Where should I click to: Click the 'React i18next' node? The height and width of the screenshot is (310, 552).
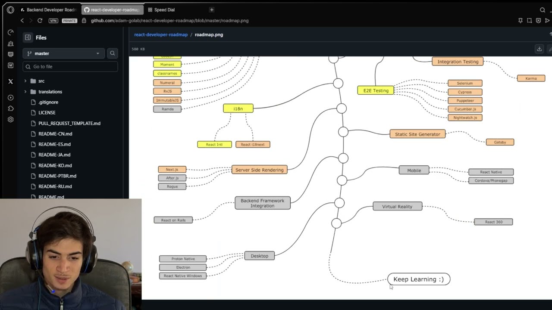coord(253,144)
